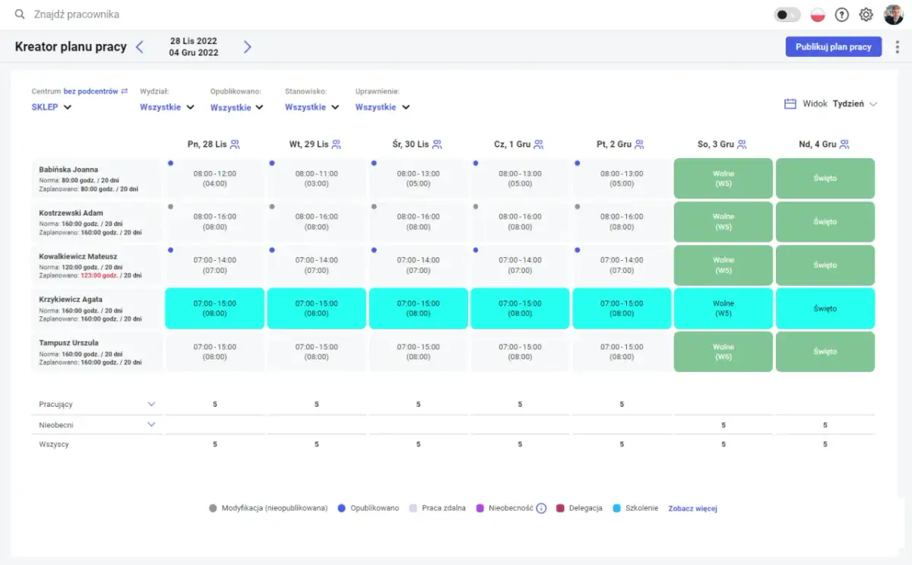Open the SKLEP centrum dropdown
Image resolution: width=912 pixels, height=565 pixels.
tap(52, 107)
